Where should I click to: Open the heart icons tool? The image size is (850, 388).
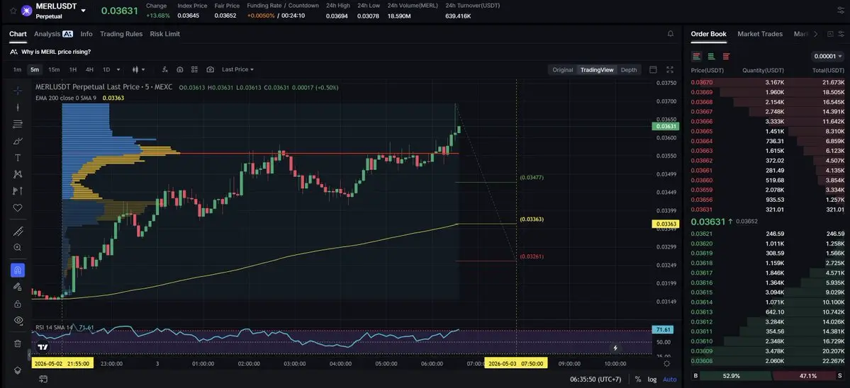click(x=17, y=207)
